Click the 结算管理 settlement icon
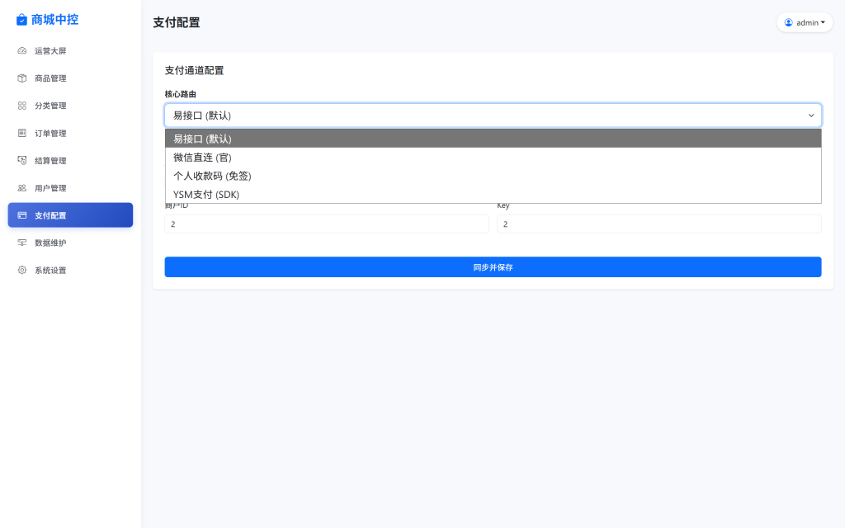Screen dimensions: 845x528 pos(21,160)
